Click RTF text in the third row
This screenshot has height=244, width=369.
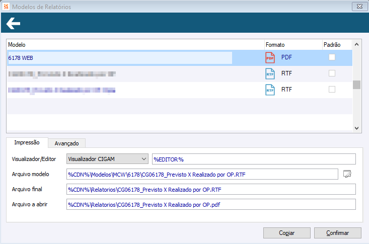(x=286, y=89)
